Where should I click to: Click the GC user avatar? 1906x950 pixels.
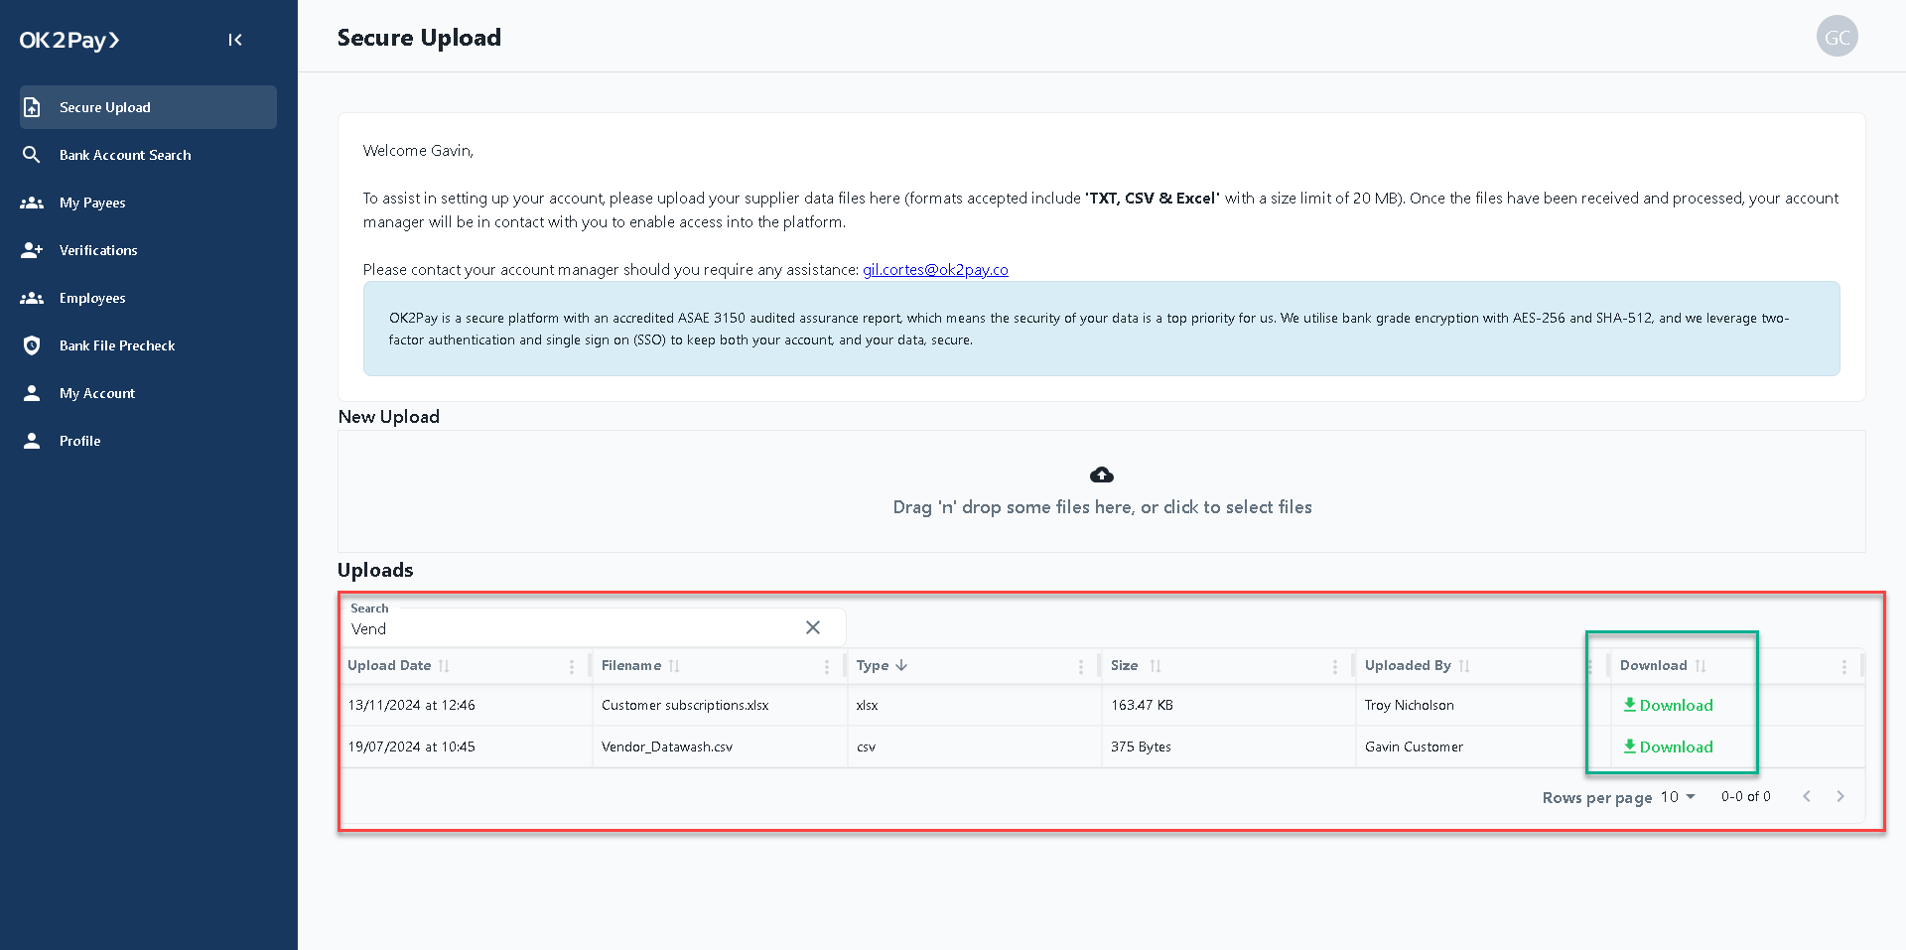1837,37
